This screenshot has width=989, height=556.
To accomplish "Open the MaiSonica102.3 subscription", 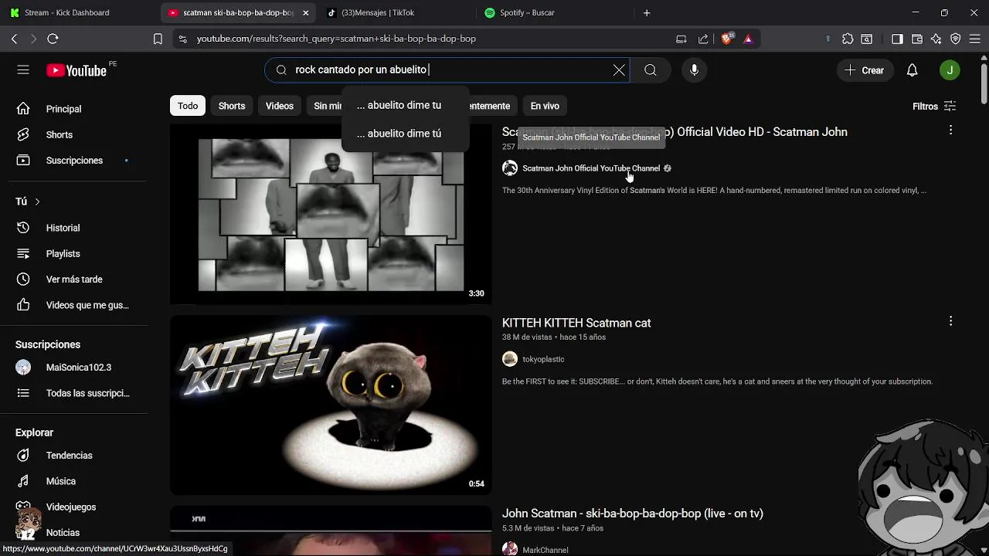I will [74, 368].
